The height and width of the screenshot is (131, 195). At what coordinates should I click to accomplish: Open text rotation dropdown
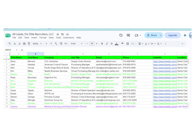[159, 44]
